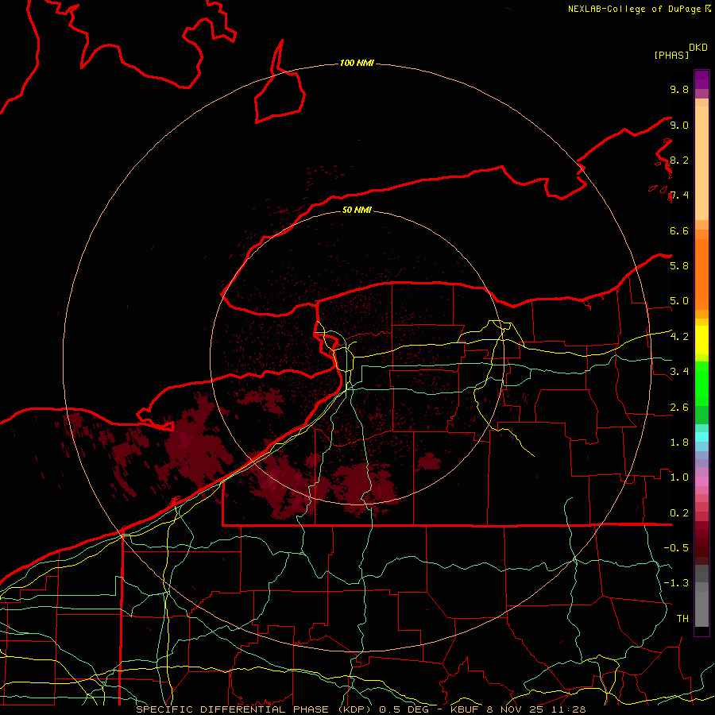The width and height of the screenshot is (715, 715).
Task: Click the SPECIFIC DIFFERENTIAL PHASE (KDP) caption
Action: 255,709
